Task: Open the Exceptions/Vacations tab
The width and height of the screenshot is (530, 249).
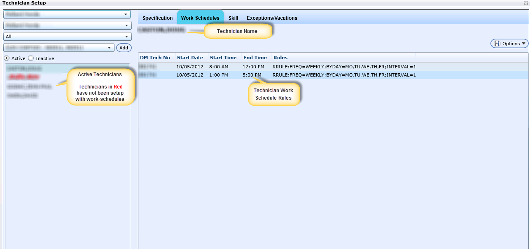Action: 272,18
